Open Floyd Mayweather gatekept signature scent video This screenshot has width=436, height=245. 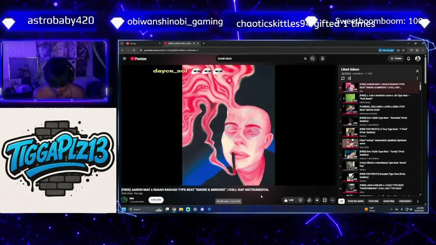click(383, 142)
